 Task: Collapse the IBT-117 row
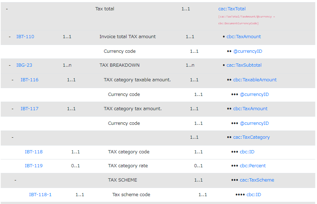tap(12, 109)
